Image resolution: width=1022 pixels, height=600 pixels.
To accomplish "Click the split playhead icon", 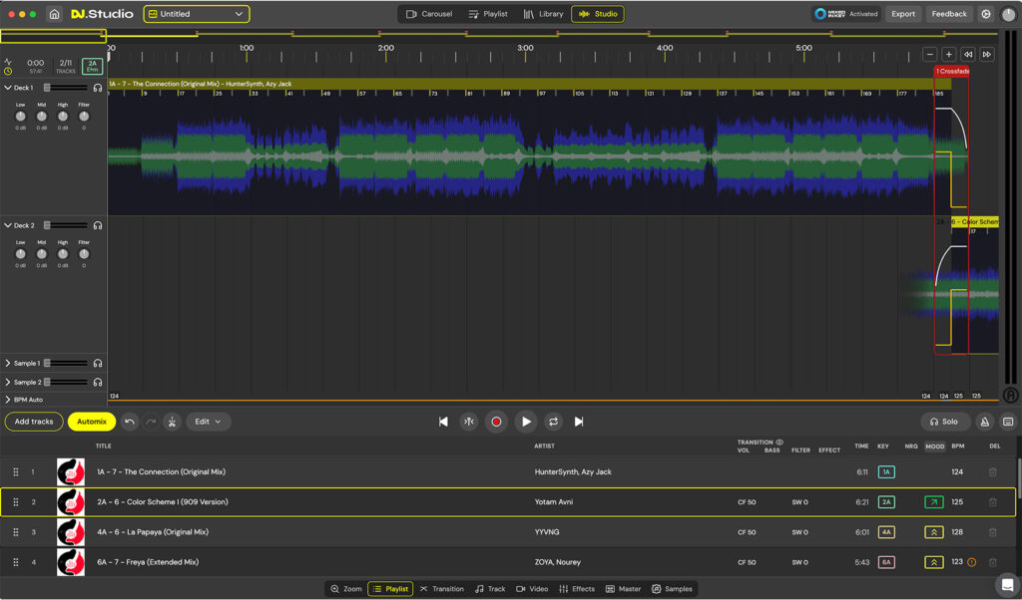I will (x=469, y=422).
